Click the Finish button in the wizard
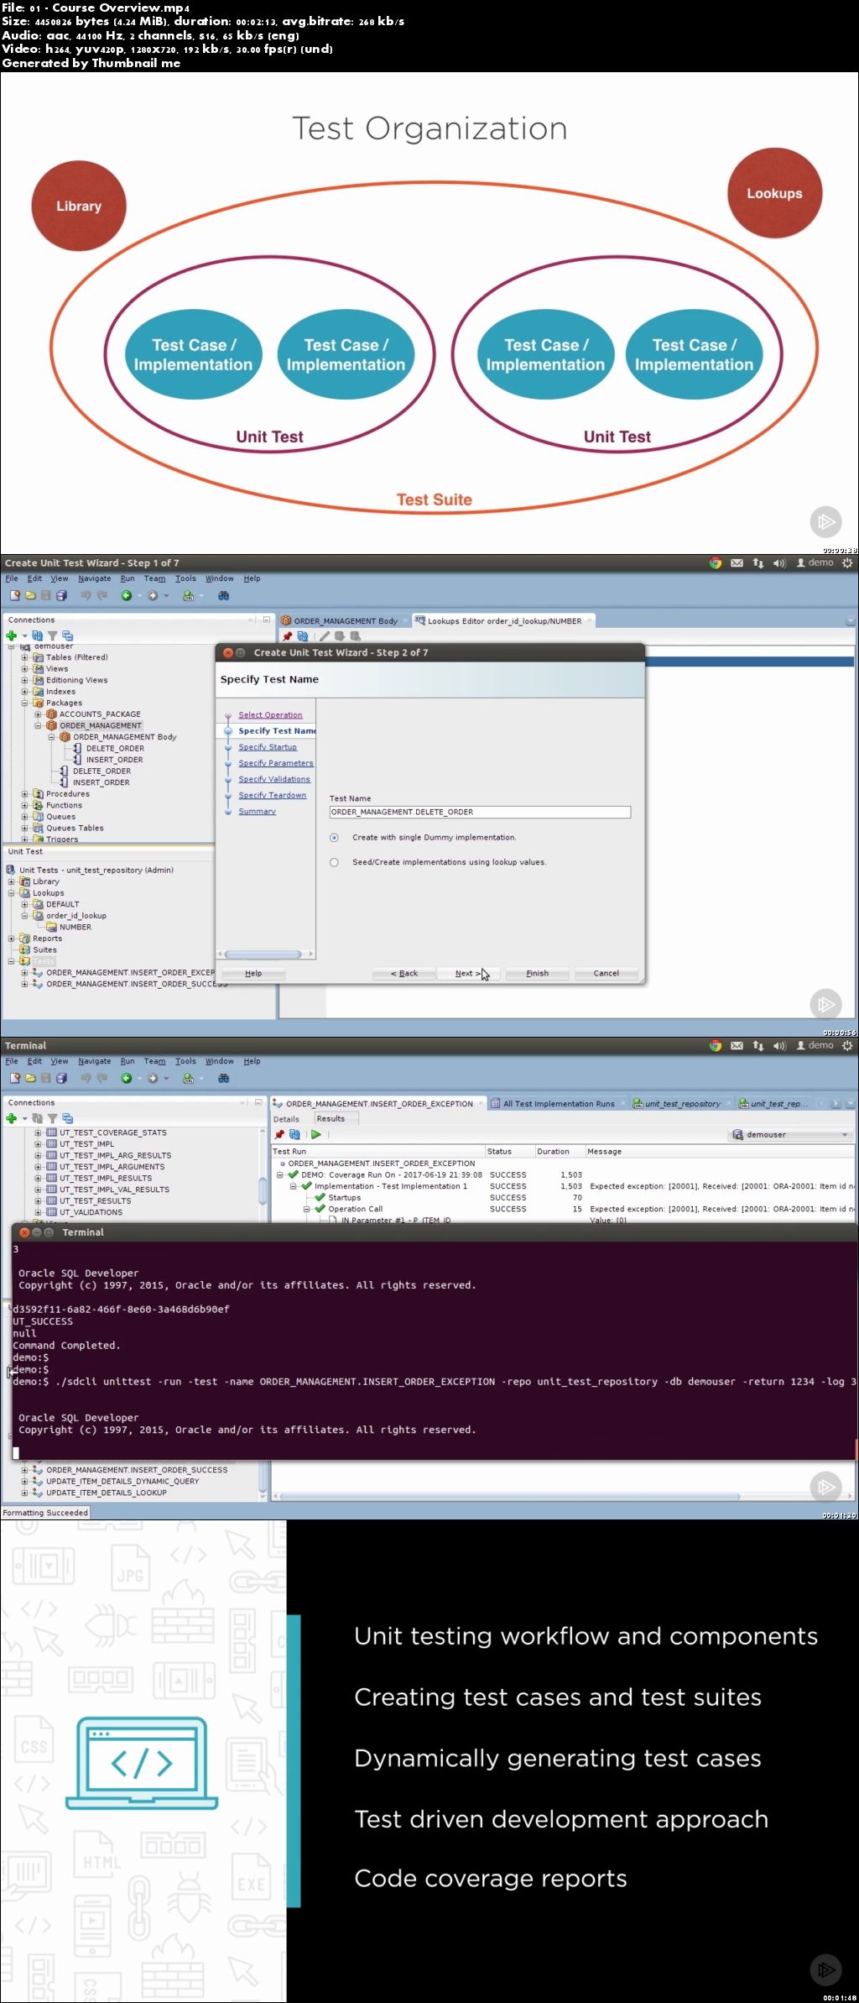This screenshot has width=859, height=2003. click(537, 974)
